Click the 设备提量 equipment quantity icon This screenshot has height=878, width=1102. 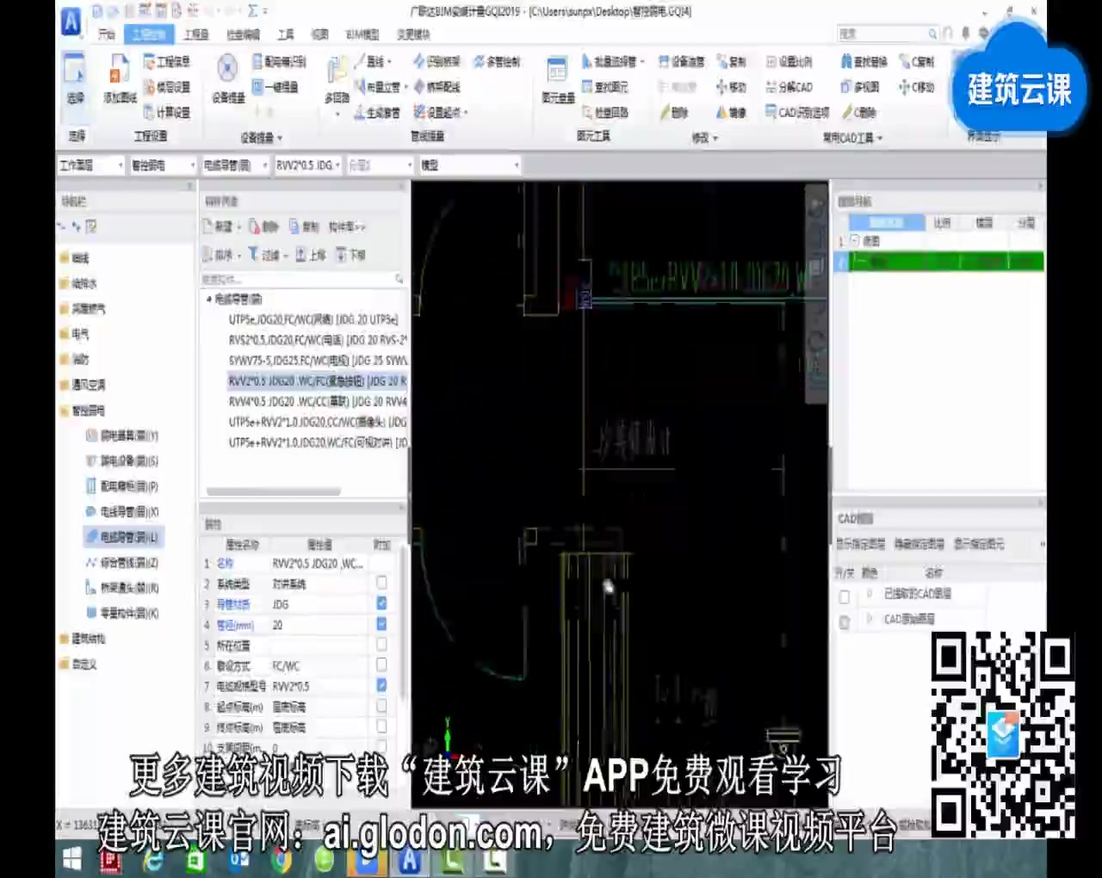227,79
